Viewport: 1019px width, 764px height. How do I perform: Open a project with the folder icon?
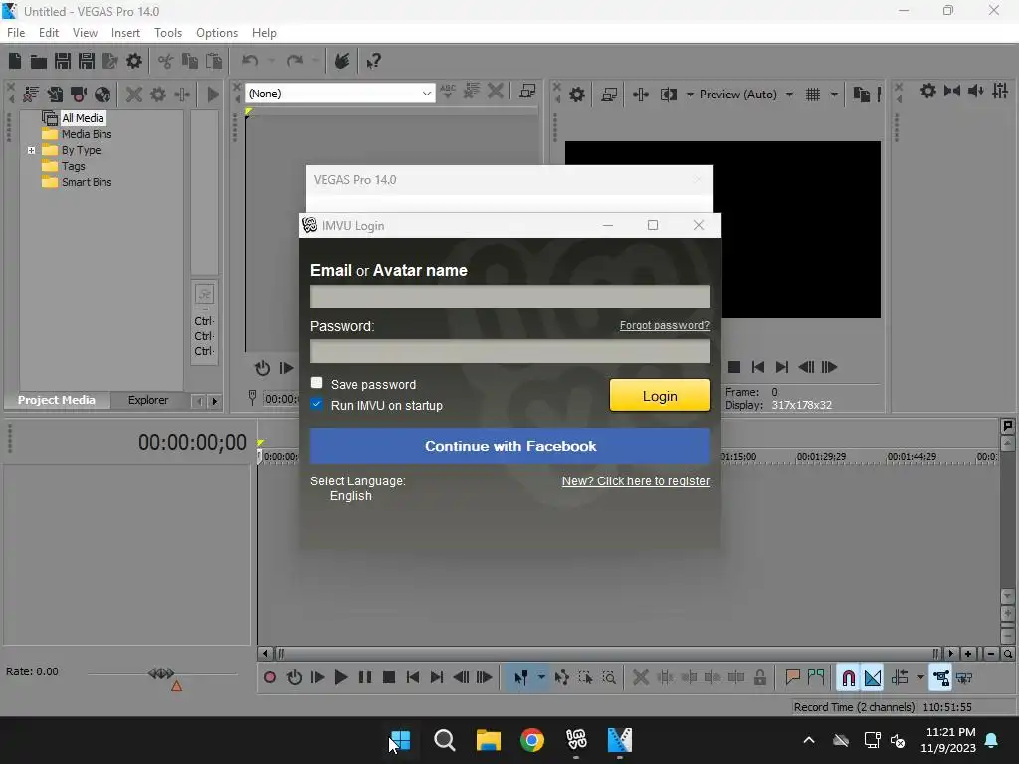point(39,61)
